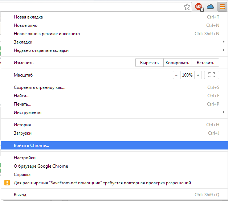This screenshot has width=228, height=201.
Task: Click the Вырезать button
Action: pos(149,63)
